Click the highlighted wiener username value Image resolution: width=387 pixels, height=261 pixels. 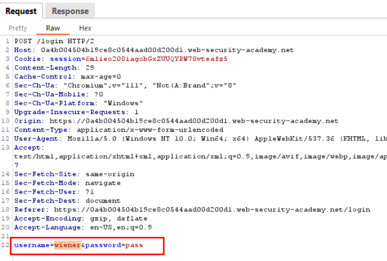(67, 245)
